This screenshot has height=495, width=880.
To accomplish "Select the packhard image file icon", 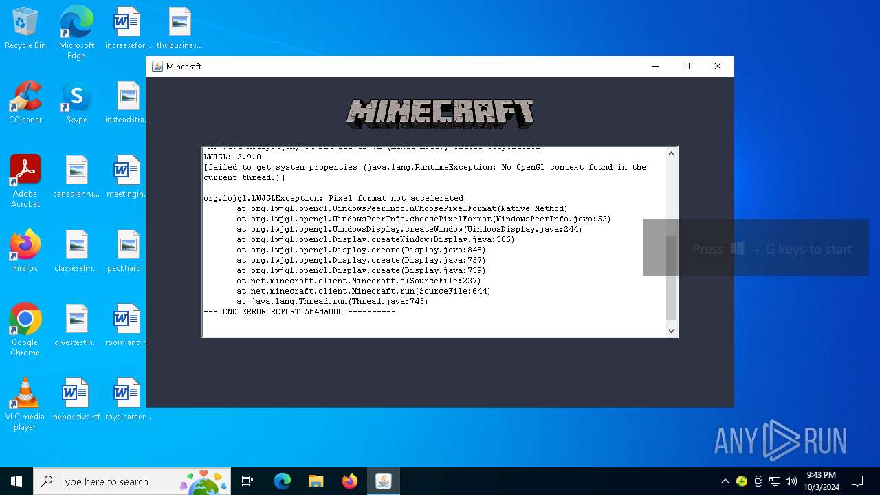I will [x=128, y=251].
